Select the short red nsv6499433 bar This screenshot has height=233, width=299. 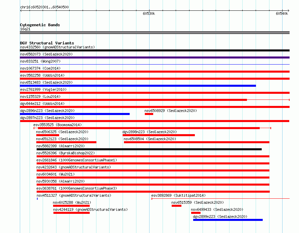(196, 213)
